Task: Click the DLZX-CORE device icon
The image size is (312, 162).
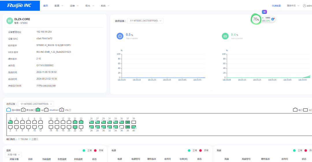Action: click(10, 21)
